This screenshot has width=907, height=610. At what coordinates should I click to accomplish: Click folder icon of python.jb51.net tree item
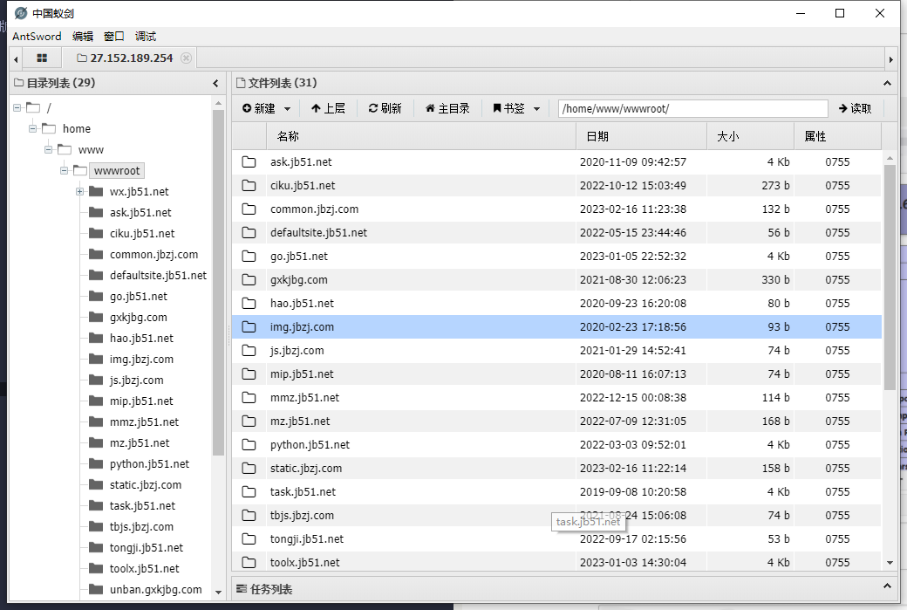(96, 463)
